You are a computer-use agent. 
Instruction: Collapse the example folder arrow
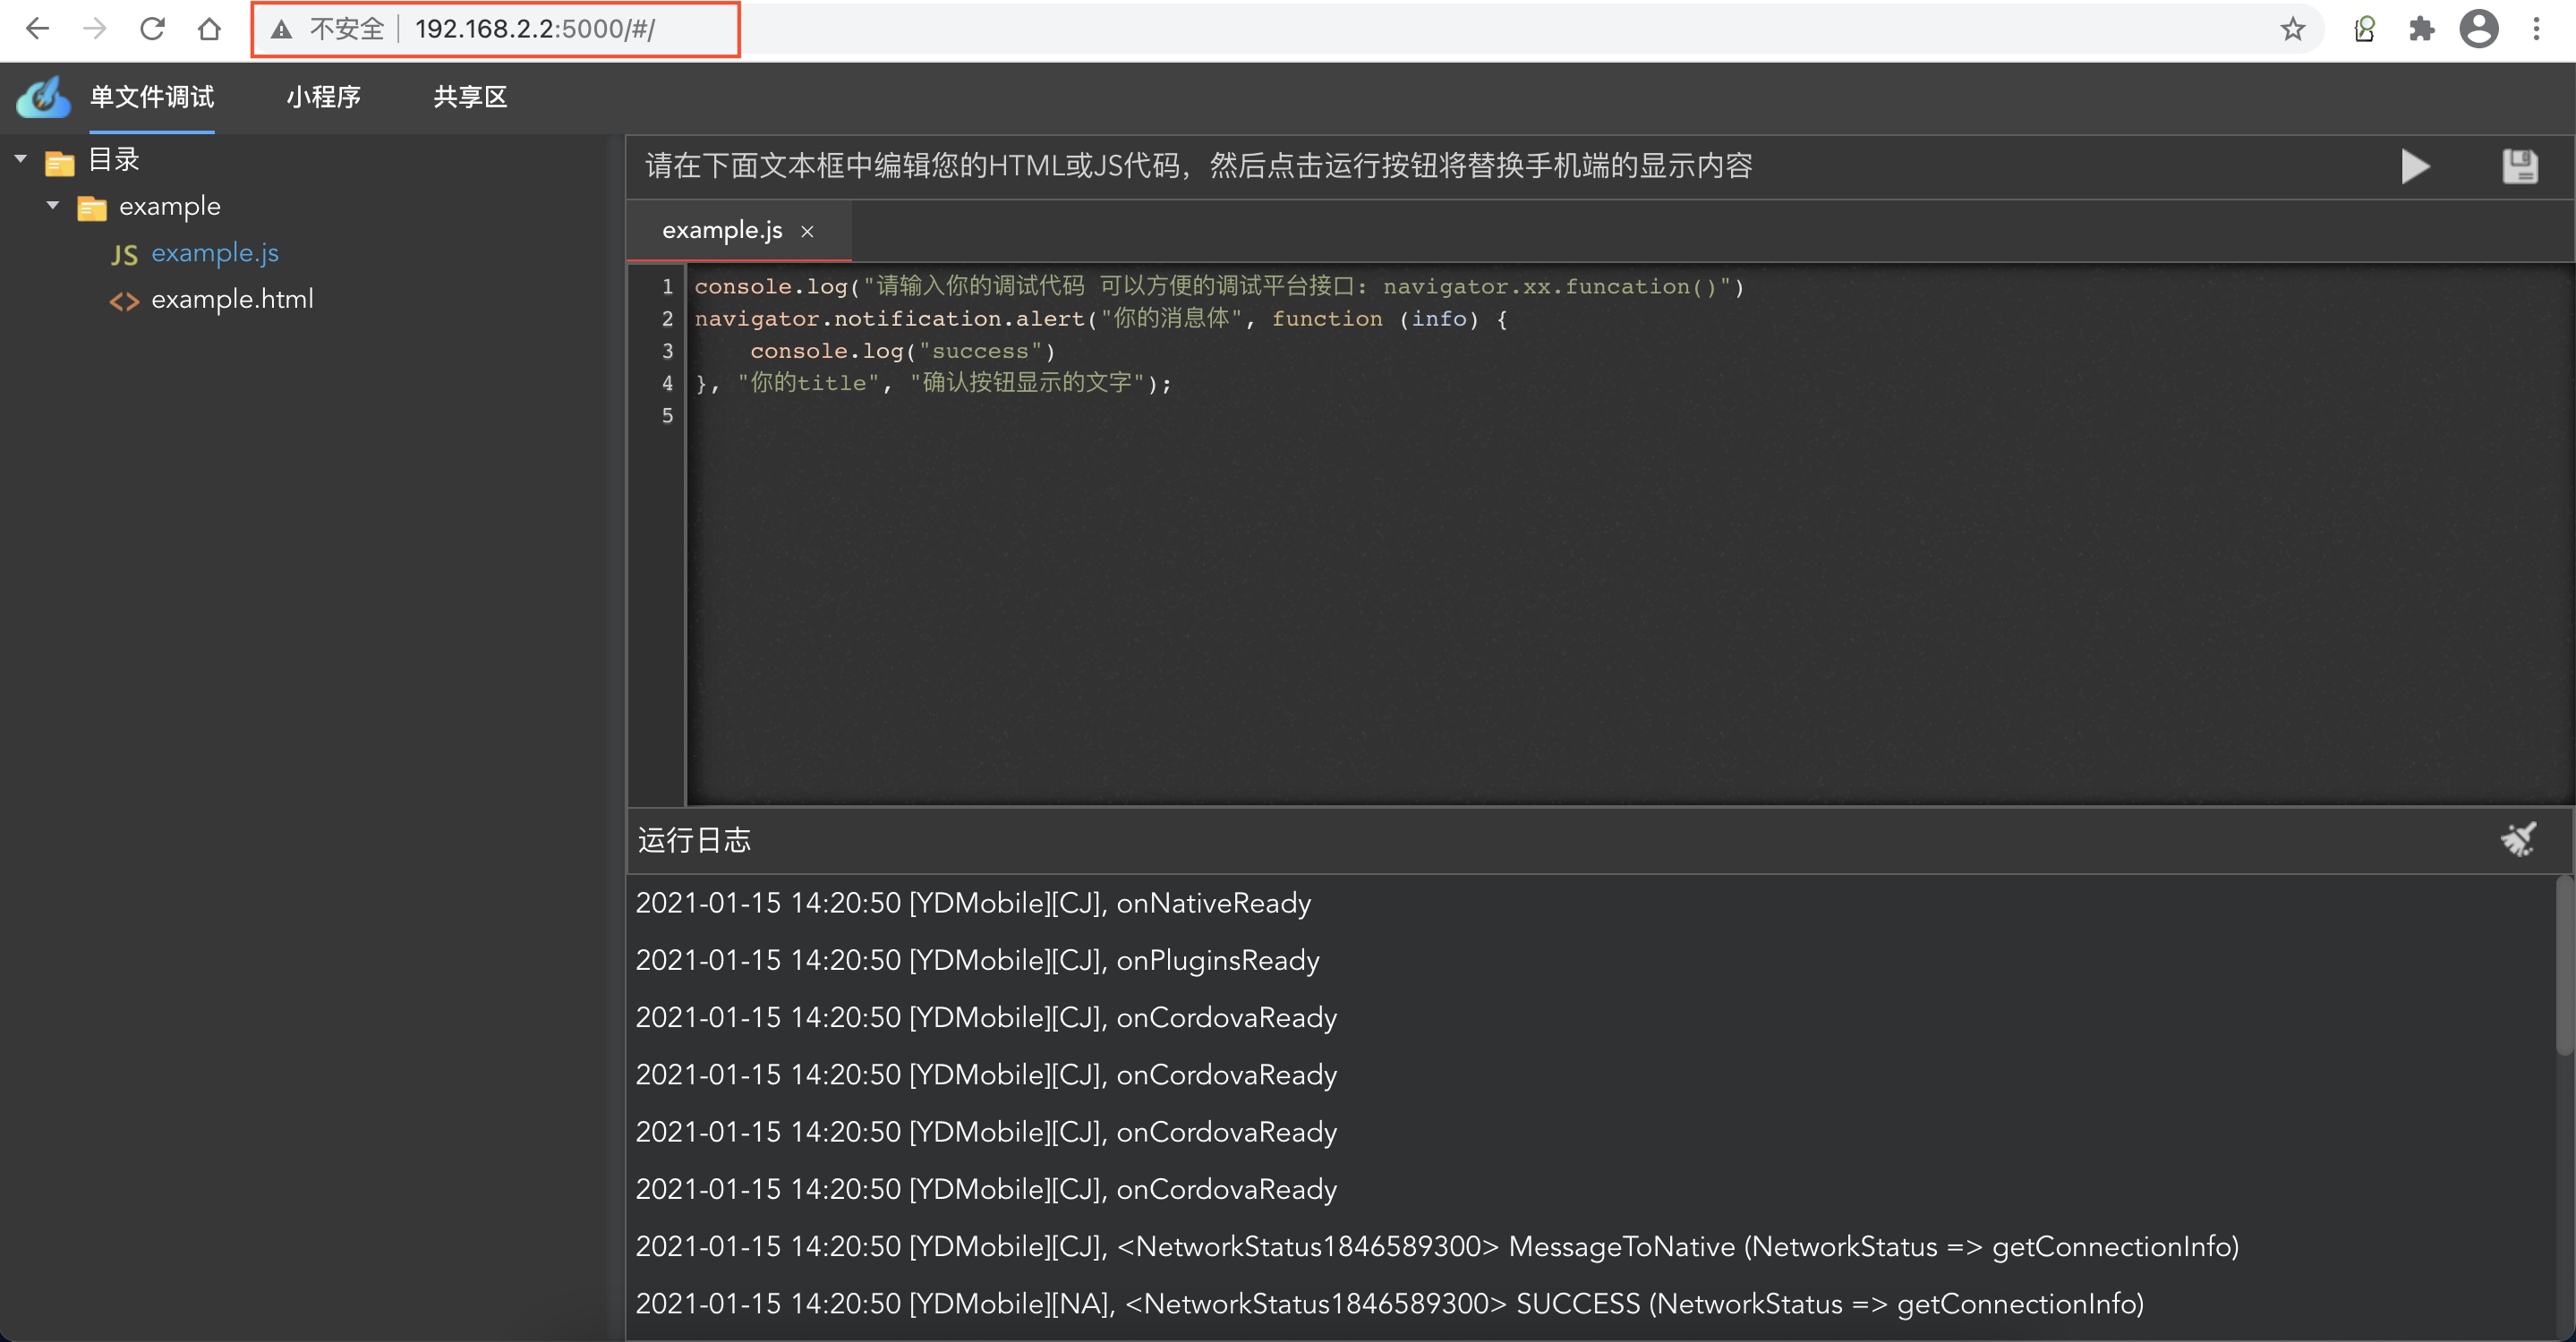click(x=53, y=206)
